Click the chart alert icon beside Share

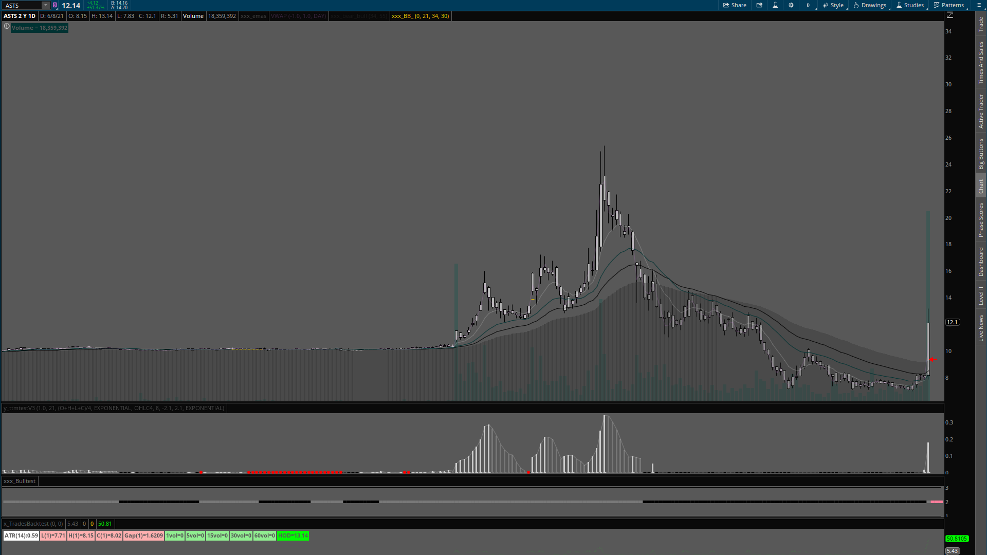(759, 5)
